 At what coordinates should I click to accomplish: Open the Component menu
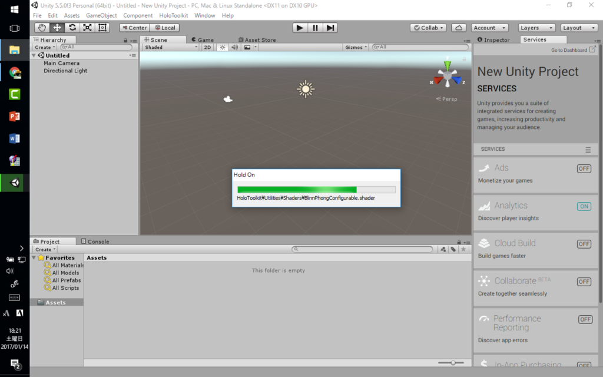click(138, 15)
